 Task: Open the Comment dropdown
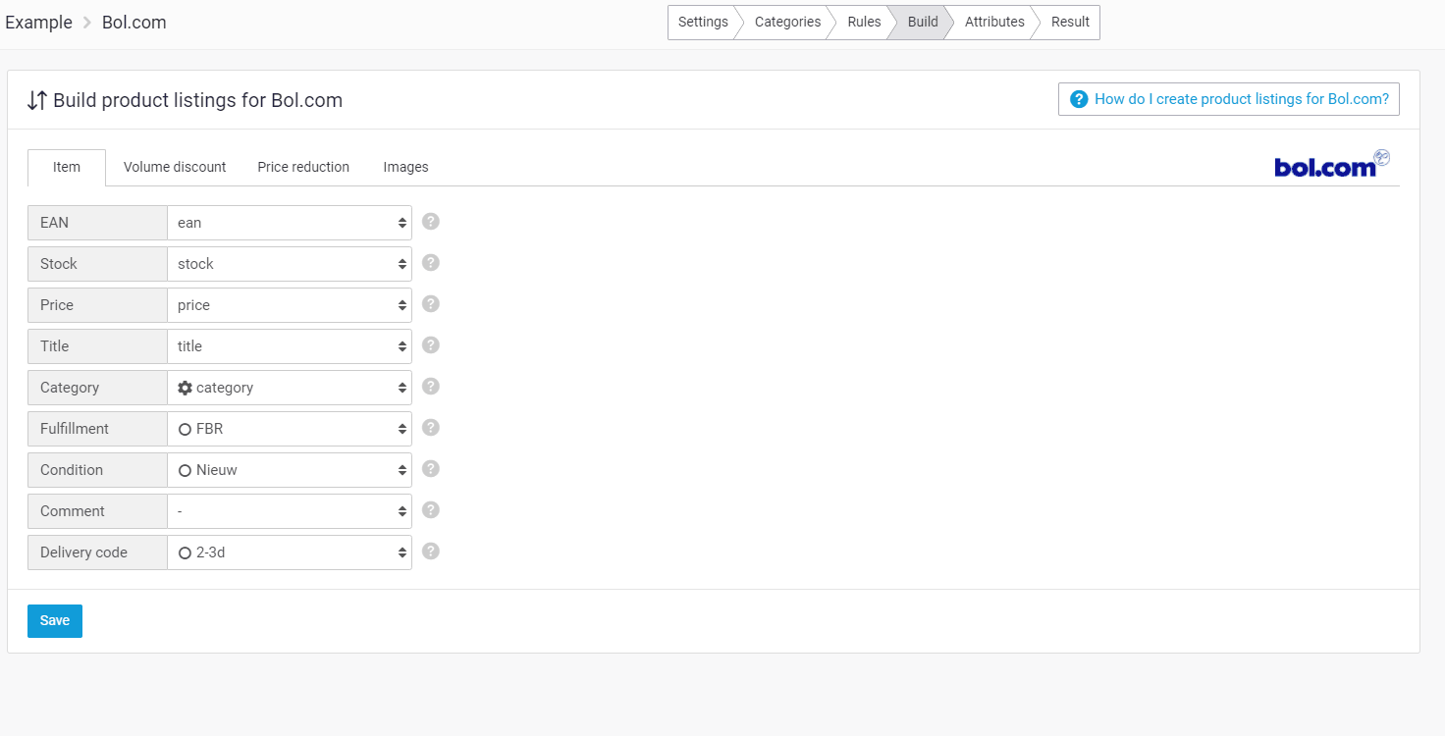pos(290,511)
